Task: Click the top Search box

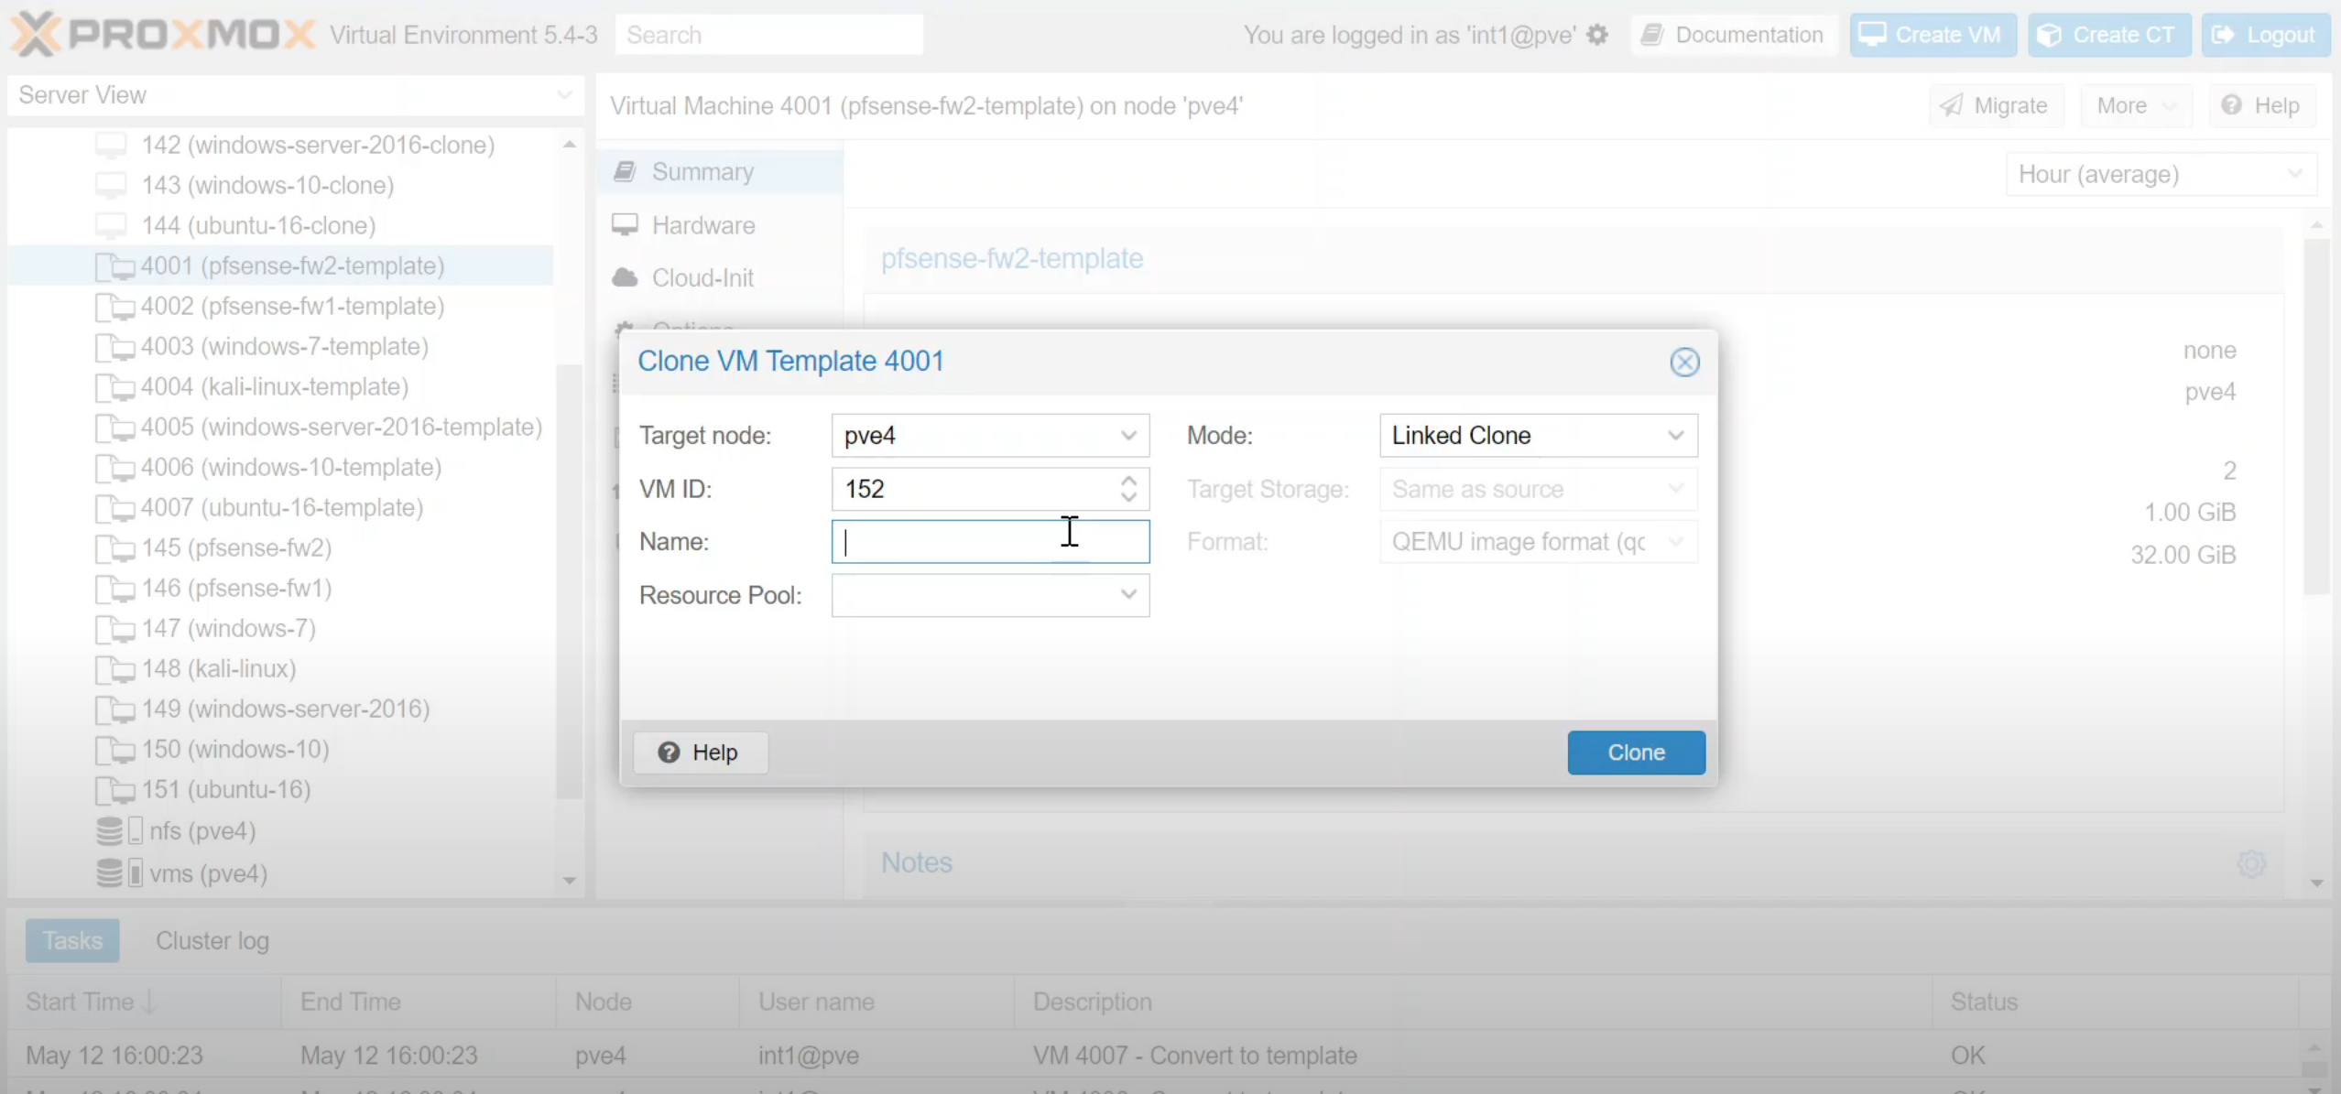Action: [769, 35]
